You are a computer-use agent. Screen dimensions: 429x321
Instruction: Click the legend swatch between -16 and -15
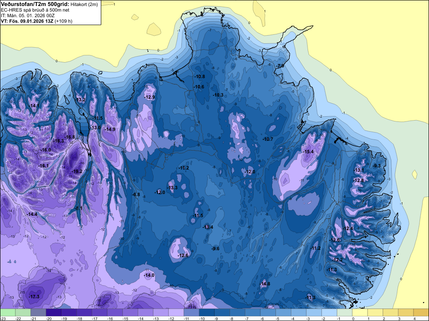(x=115, y=312)
